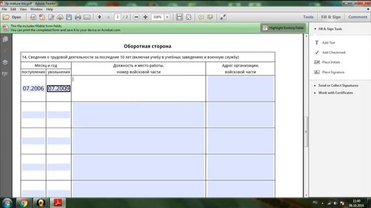Toggle Highlight Existing Fields button
The height and width of the screenshot is (208, 371).
click(x=283, y=28)
